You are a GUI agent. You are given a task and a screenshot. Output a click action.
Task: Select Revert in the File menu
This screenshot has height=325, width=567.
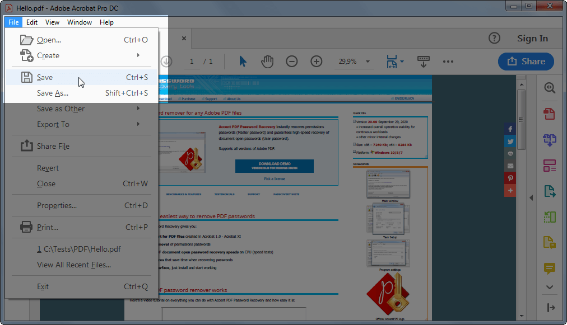pos(82,168)
